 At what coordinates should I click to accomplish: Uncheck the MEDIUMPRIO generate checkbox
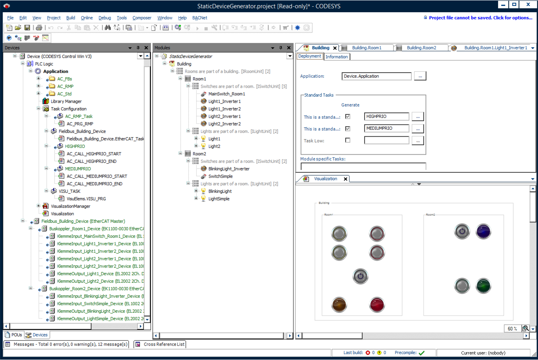(x=348, y=128)
